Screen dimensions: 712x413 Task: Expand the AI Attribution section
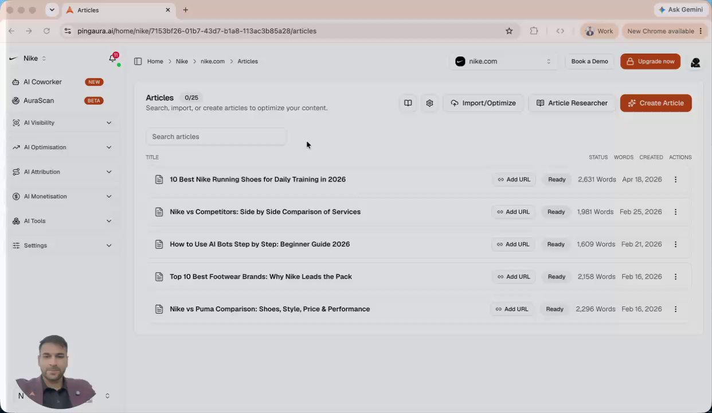[62, 172]
